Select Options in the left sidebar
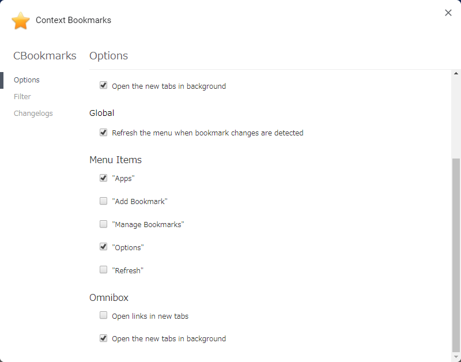The image size is (461, 362). [27, 80]
